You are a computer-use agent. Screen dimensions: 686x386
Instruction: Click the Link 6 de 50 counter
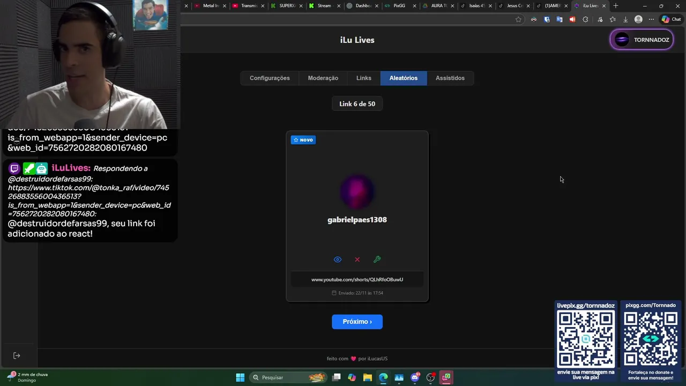tap(357, 104)
